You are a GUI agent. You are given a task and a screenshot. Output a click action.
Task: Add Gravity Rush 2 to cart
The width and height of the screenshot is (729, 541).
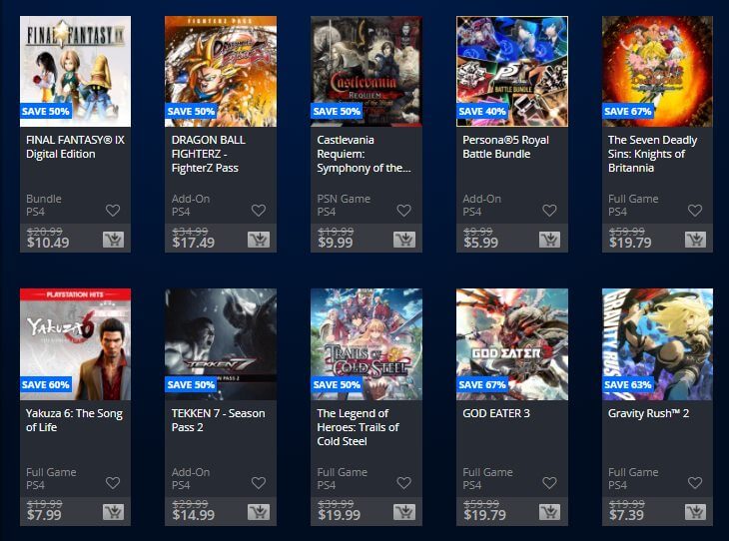tap(695, 512)
